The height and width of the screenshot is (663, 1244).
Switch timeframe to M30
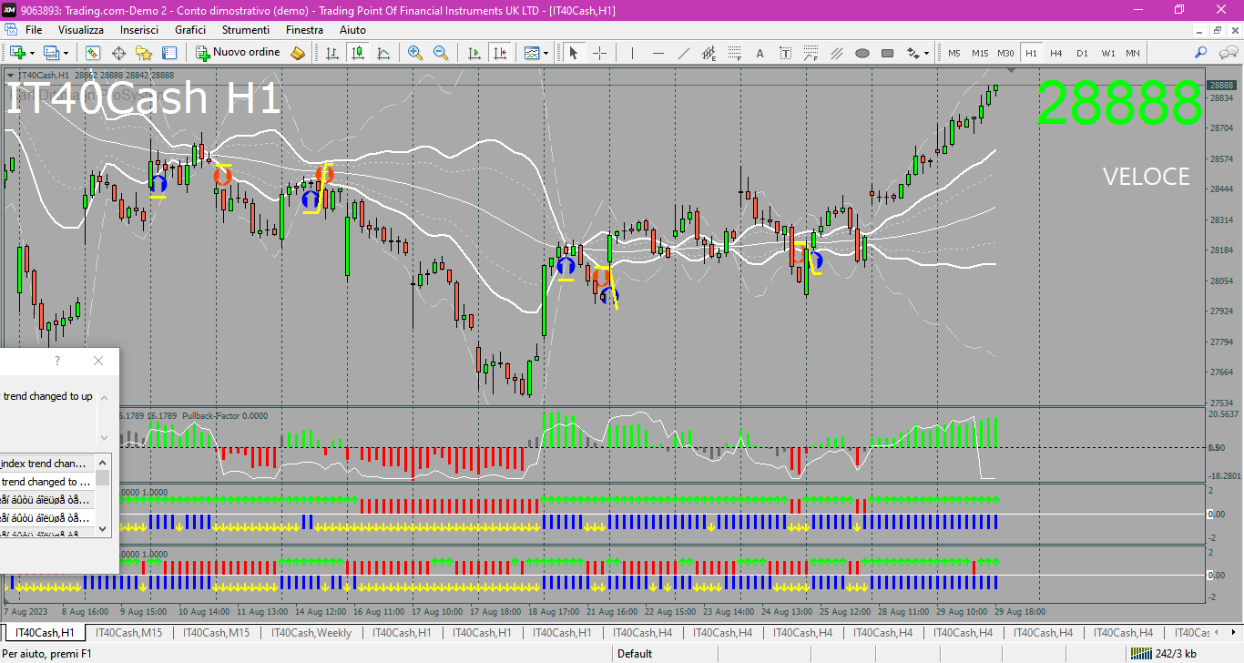[x=1005, y=53]
